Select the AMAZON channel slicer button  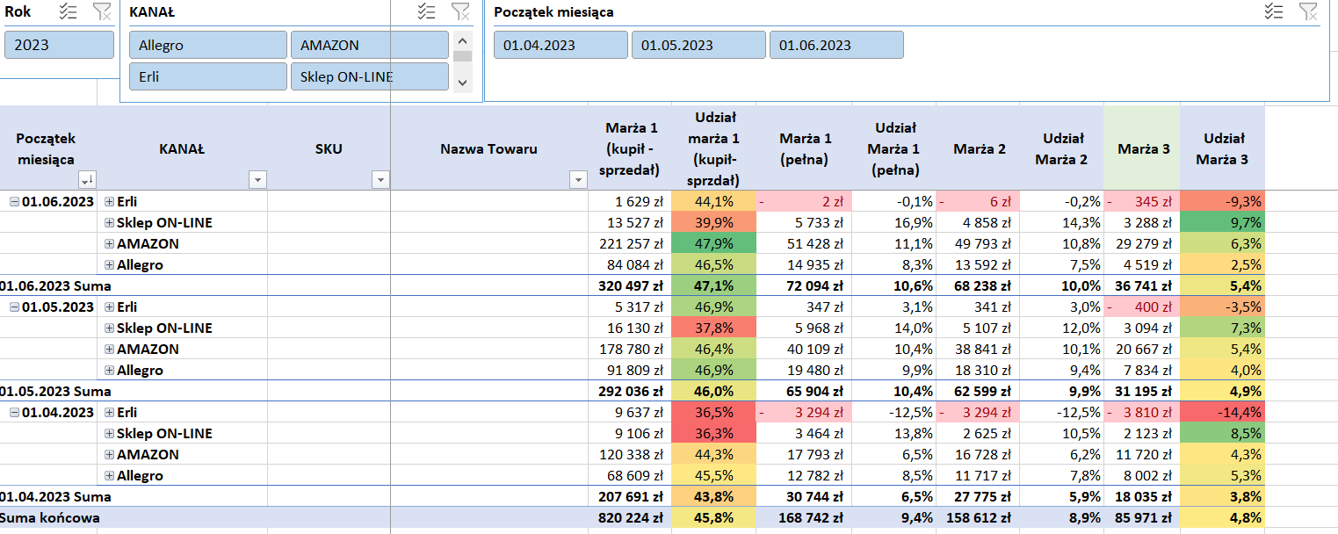(369, 45)
